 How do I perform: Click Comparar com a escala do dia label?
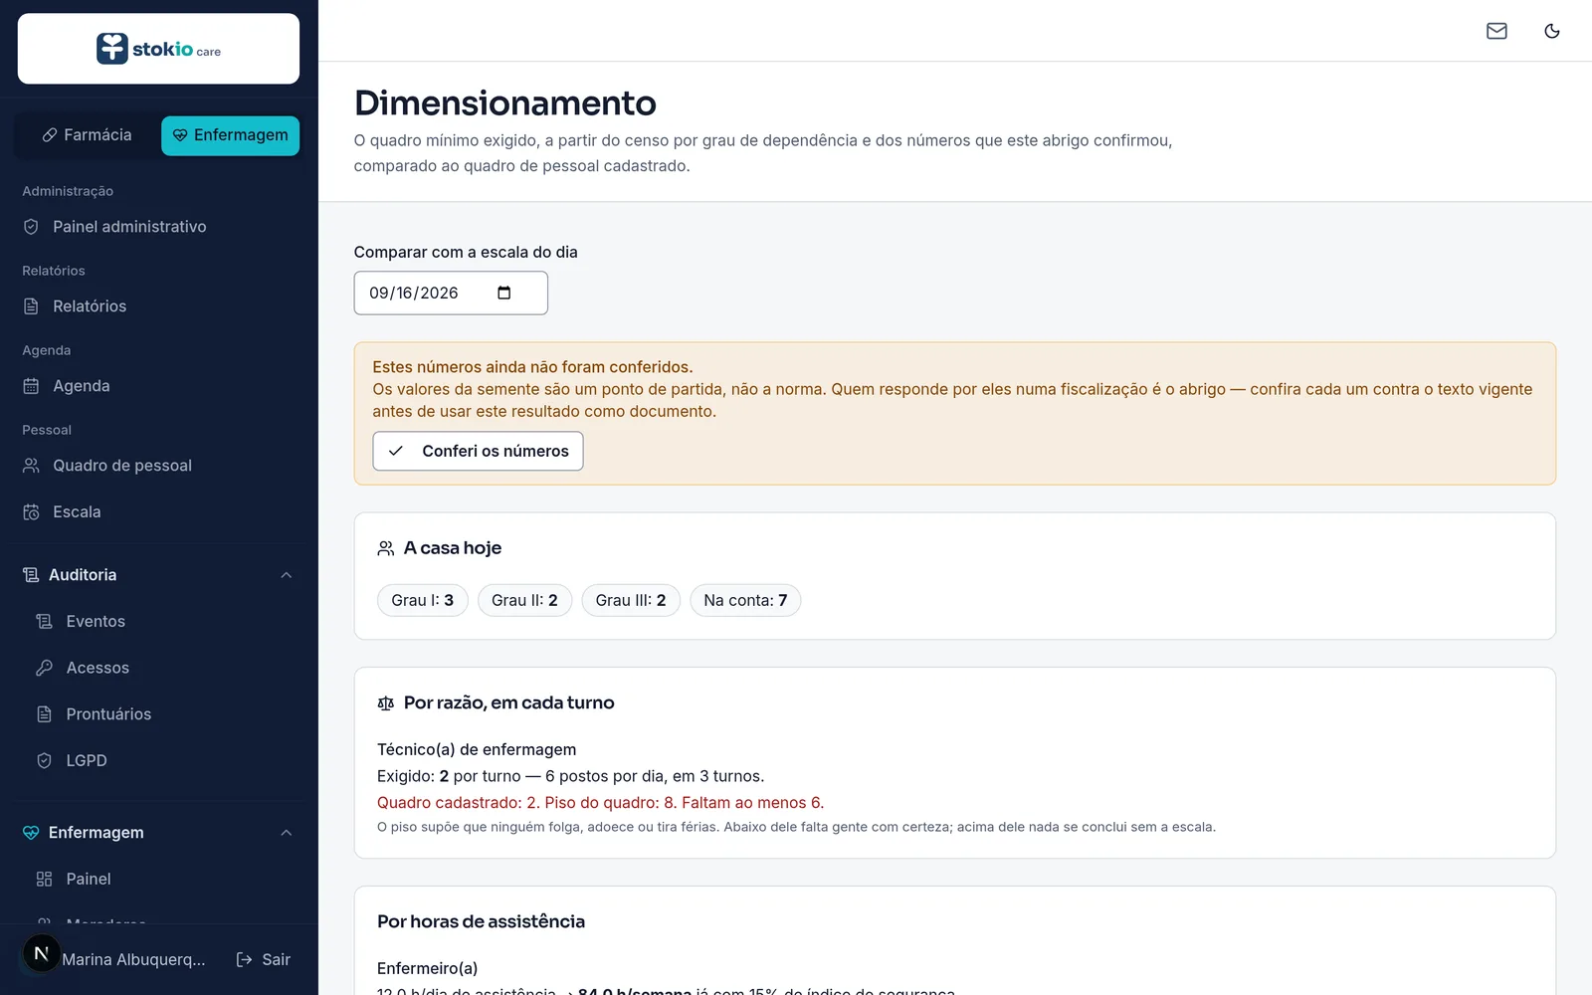click(x=466, y=252)
